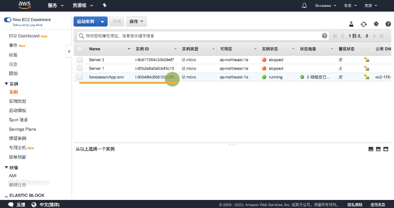
Task: Open the table settings gear
Action: click(376, 24)
